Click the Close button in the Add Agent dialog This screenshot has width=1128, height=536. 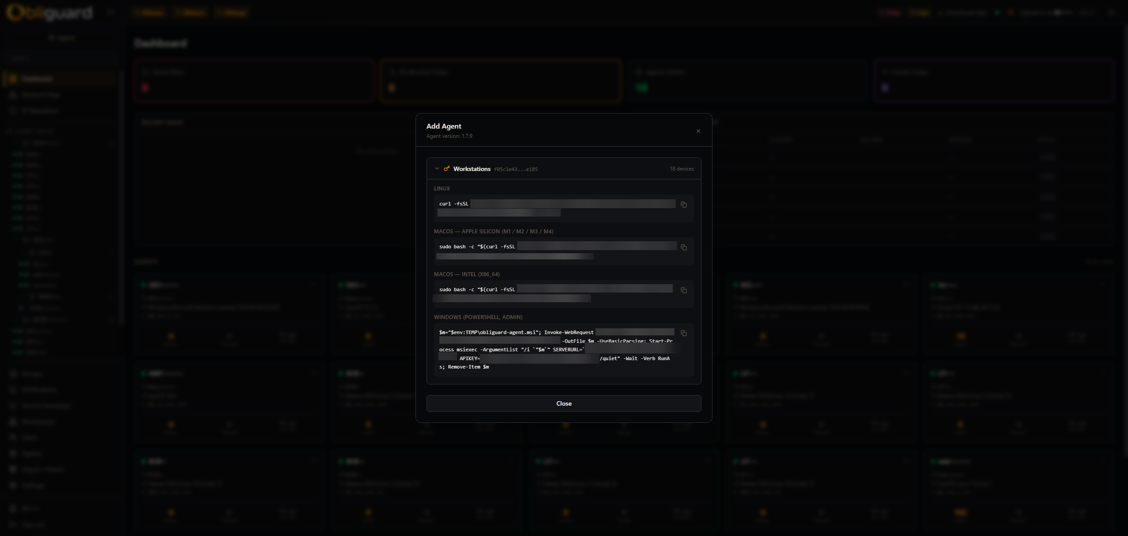[x=564, y=403]
